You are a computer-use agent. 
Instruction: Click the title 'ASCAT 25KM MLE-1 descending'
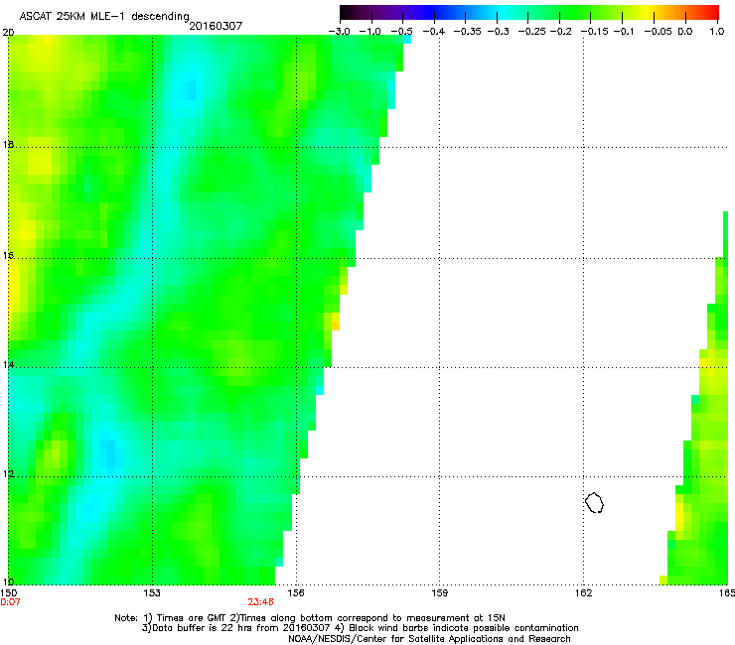click(104, 16)
